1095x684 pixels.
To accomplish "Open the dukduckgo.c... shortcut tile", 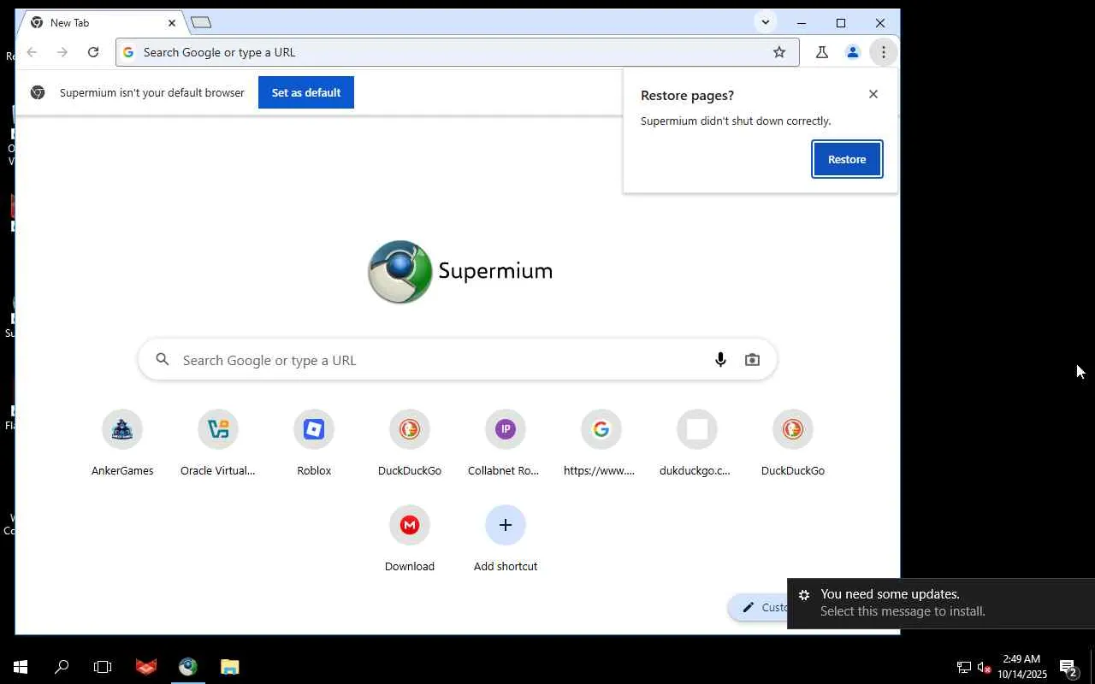I will click(x=697, y=443).
